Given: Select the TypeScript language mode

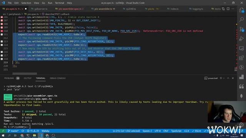Looking at the screenshot, I should 176,131.
